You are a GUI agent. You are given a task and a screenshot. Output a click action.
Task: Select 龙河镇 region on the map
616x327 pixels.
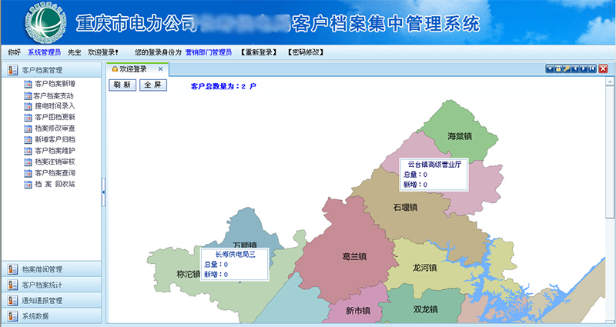tap(425, 268)
